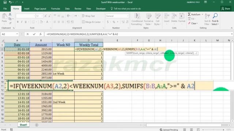Click the Share button
Screen dimensions: 234x131
pos(226,9)
